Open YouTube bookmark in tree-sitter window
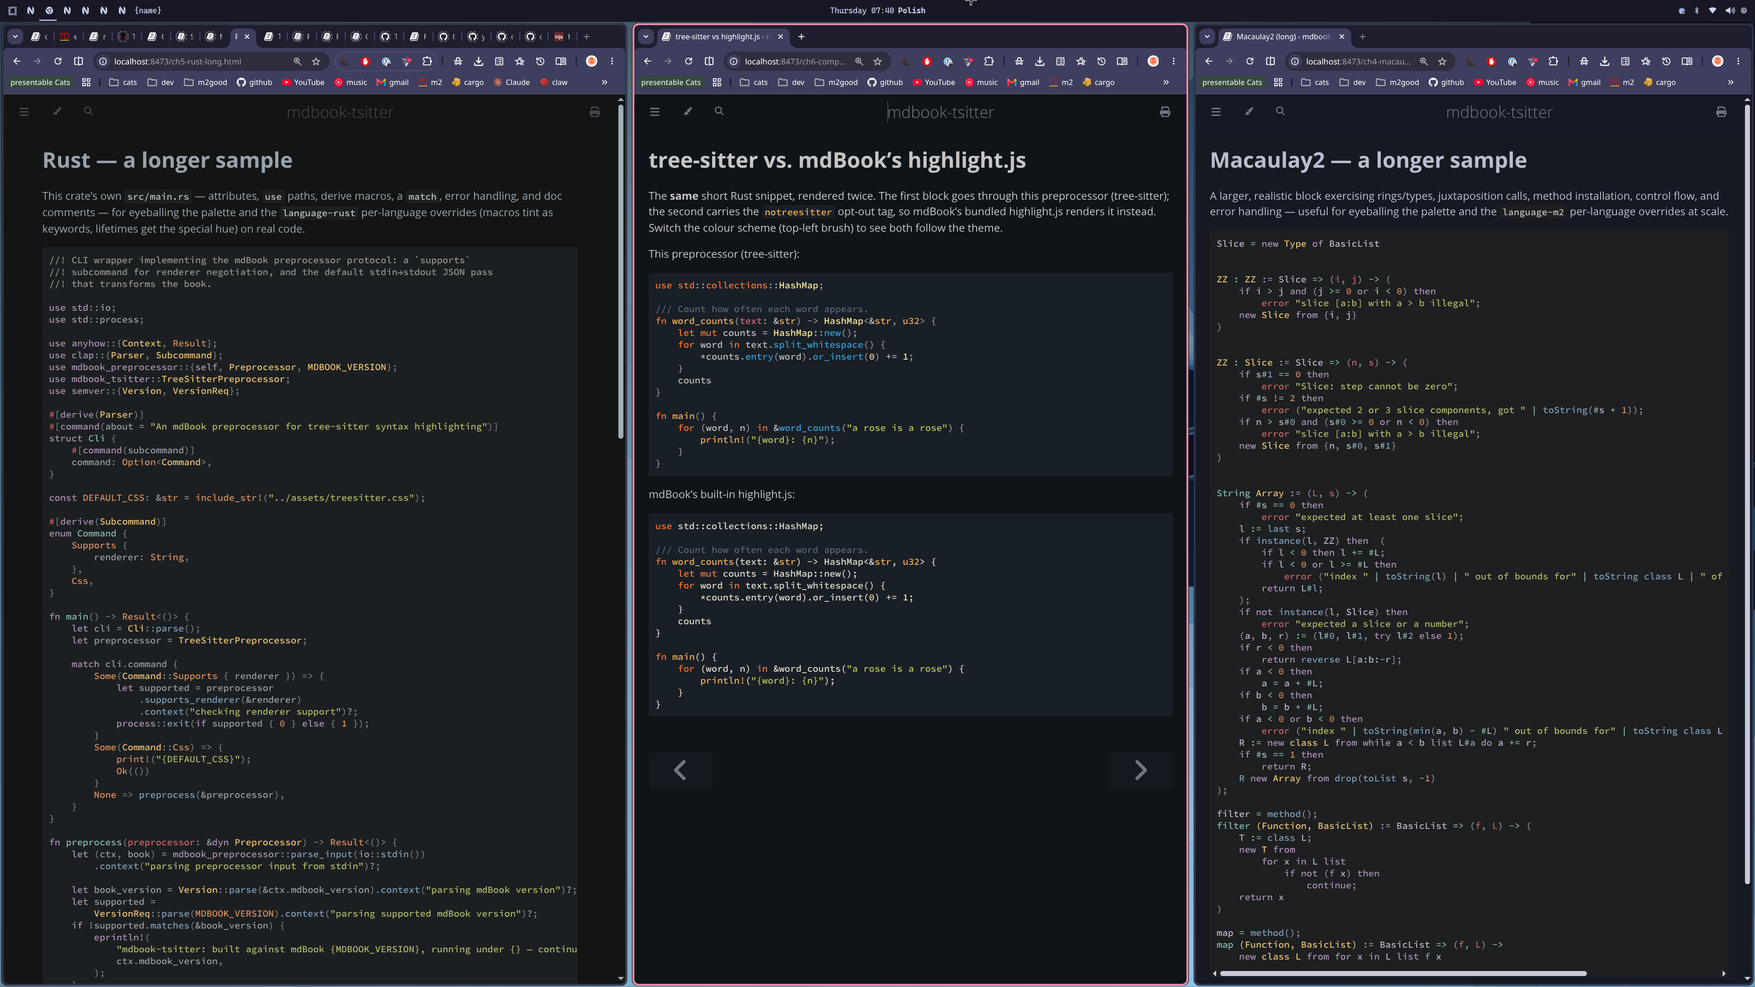The width and height of the screenshot is (1755, 987). tap(933, 82)
